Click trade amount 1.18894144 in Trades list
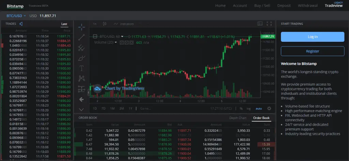349x161 pixels. pyautogui.click(x=18, y=82)
